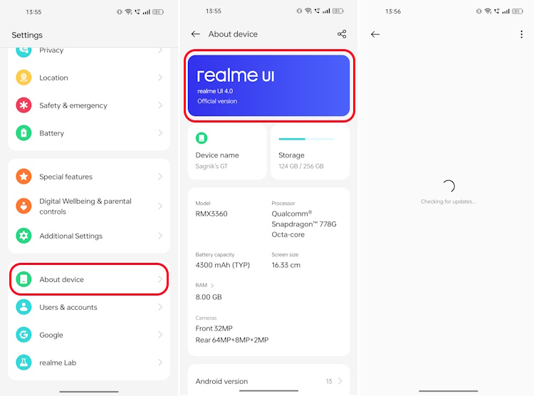Screen dimensions: 534x396
Task: Tap the storage usage progress bar
Action: point(306,139)
